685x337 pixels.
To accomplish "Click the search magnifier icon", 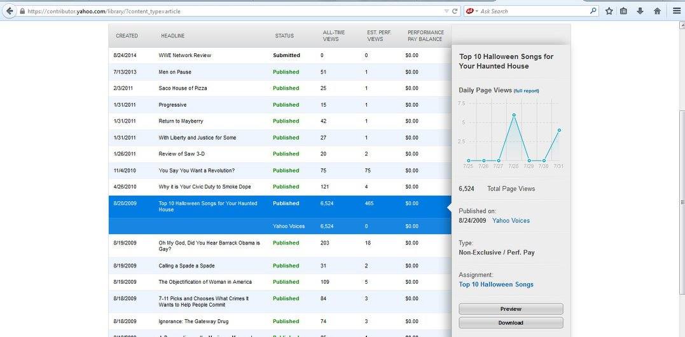I will (593, 11).
